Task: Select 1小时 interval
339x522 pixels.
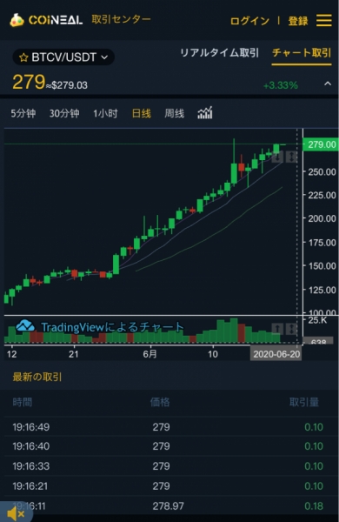Action: click(x=105, y=113)
